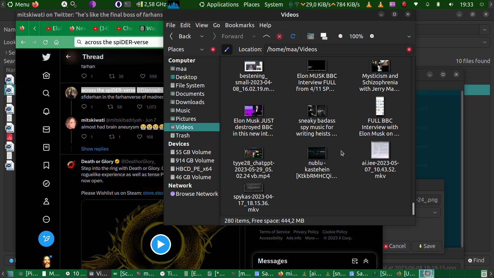
Task: Open the Bookmarks menu
Action: [240, 25]
